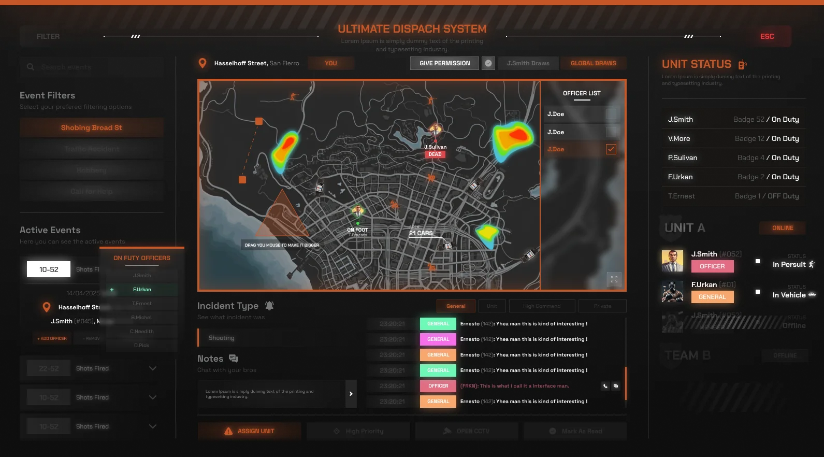
Task: Select B.Michel in the on-duty officers dropdown
Action: click(142, 318)
